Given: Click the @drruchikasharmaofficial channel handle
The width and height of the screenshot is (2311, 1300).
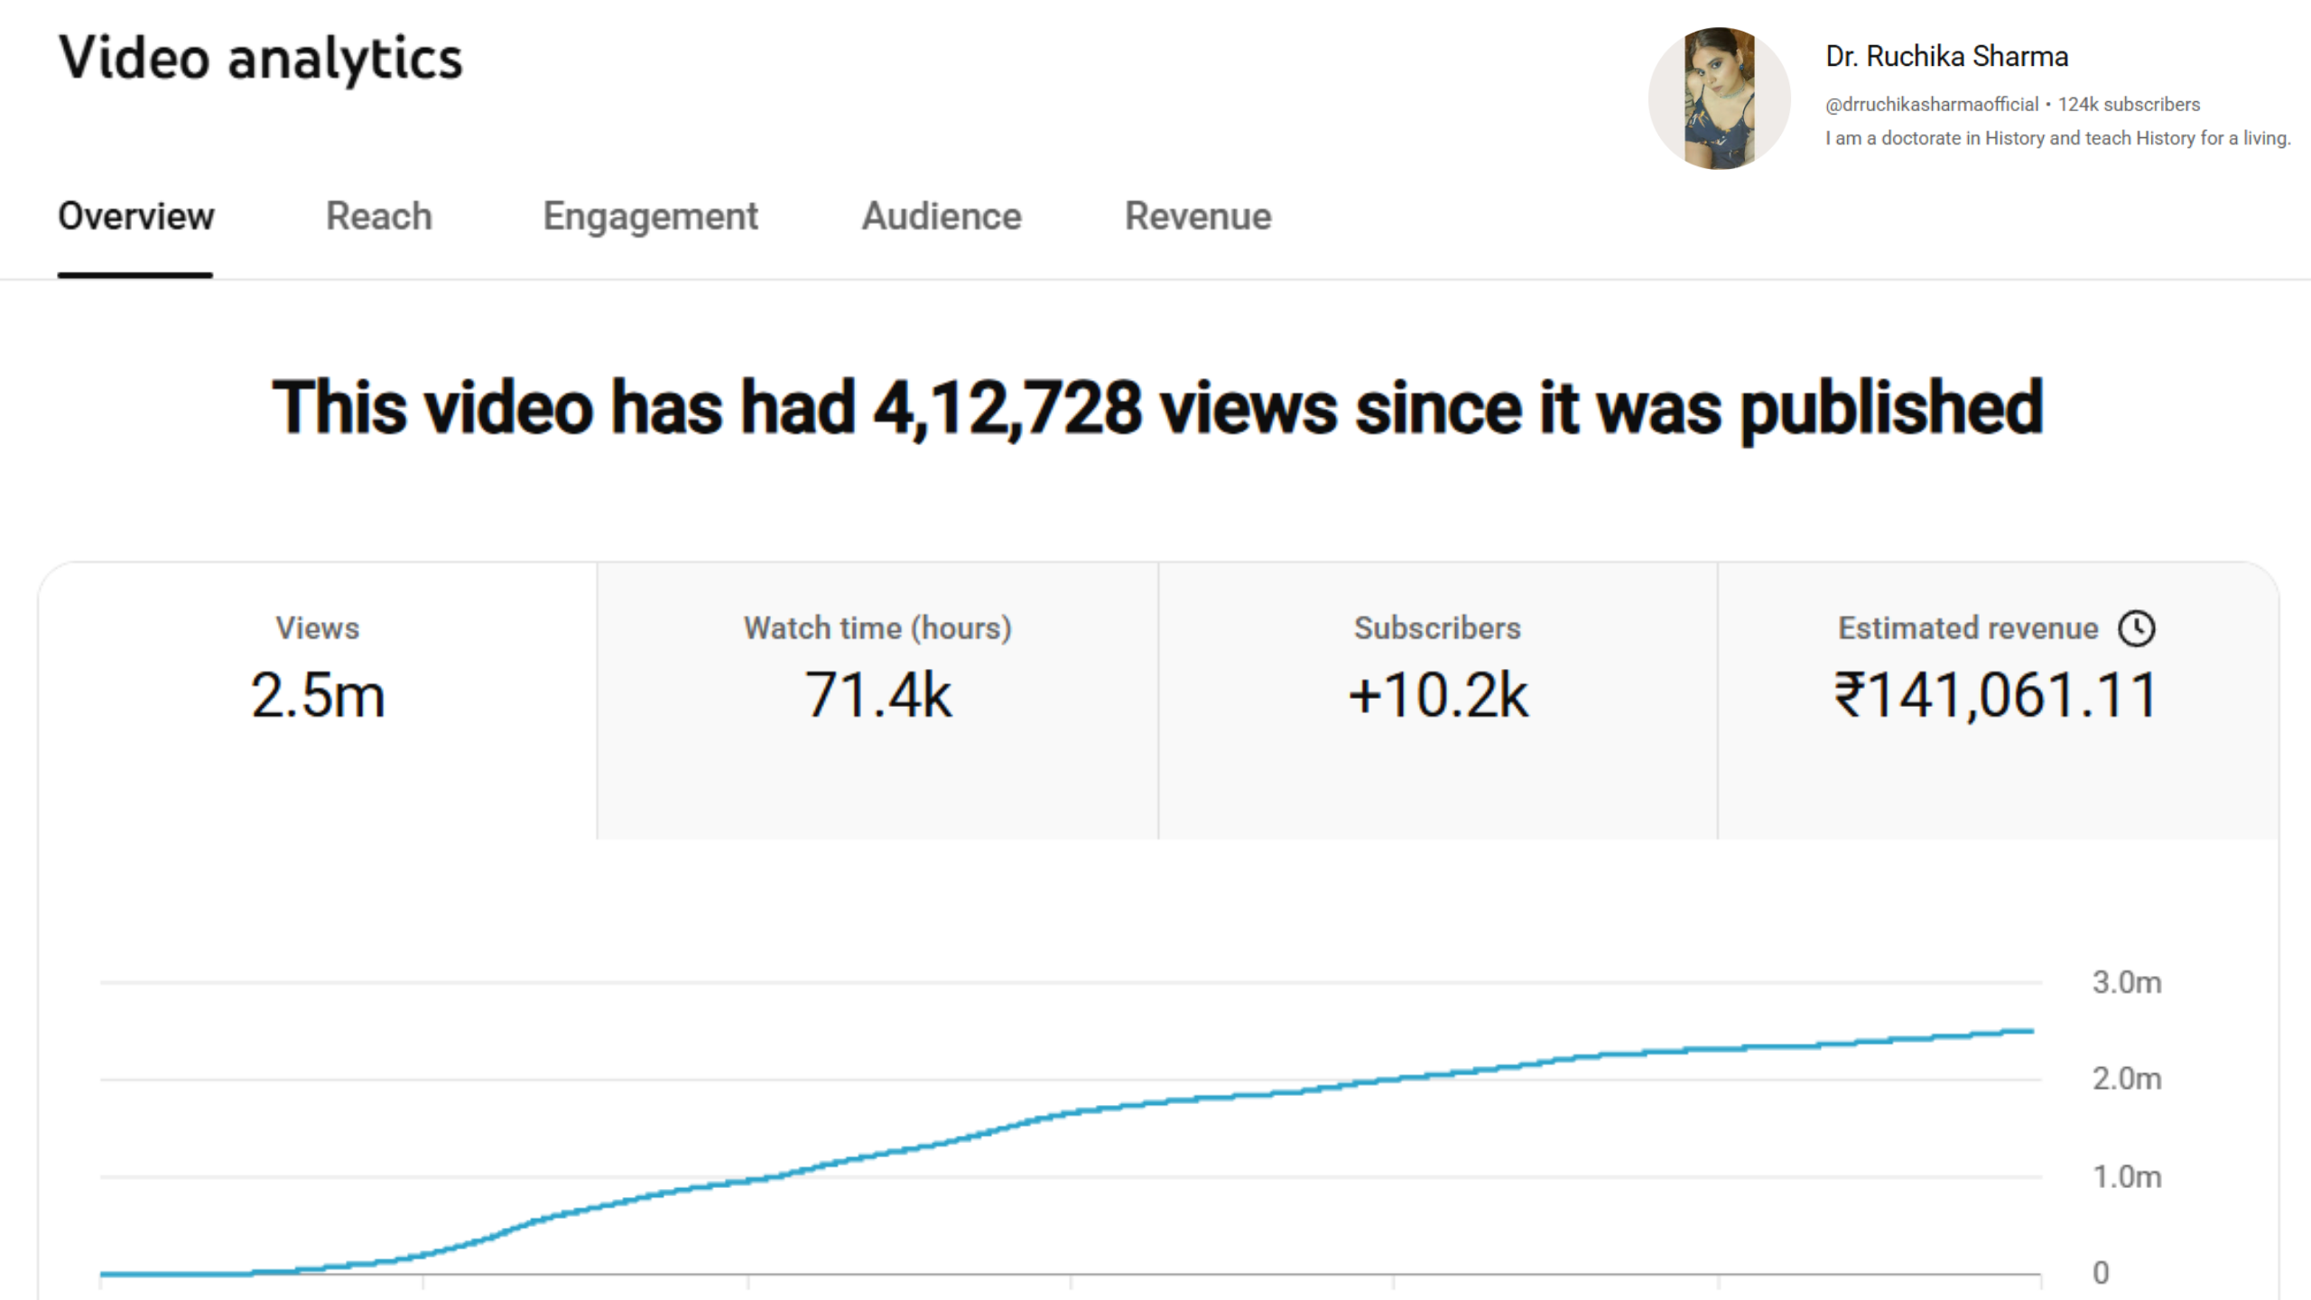Looking at the screenshot, I should pos(1931,105).
